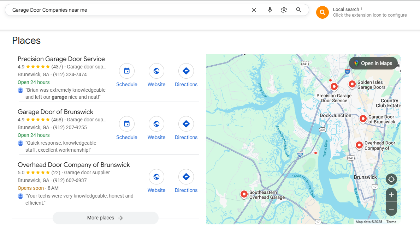Click Open in Maps button
420x230 pixels.
coord(373,63)
